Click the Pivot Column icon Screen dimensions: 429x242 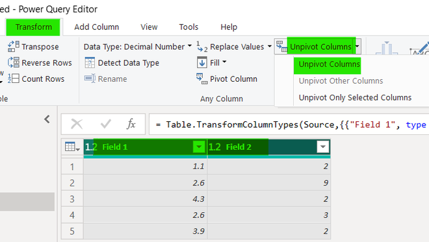coord(202,79)
